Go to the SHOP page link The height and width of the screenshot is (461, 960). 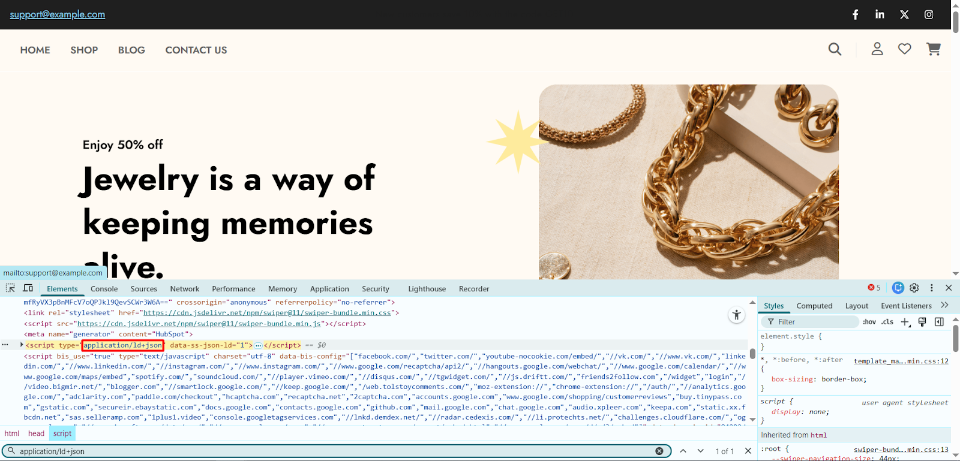pyautogui.click(x=84, y=50)
